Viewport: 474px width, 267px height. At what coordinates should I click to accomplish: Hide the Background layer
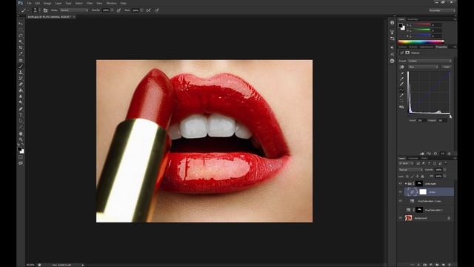click(401, 218)
